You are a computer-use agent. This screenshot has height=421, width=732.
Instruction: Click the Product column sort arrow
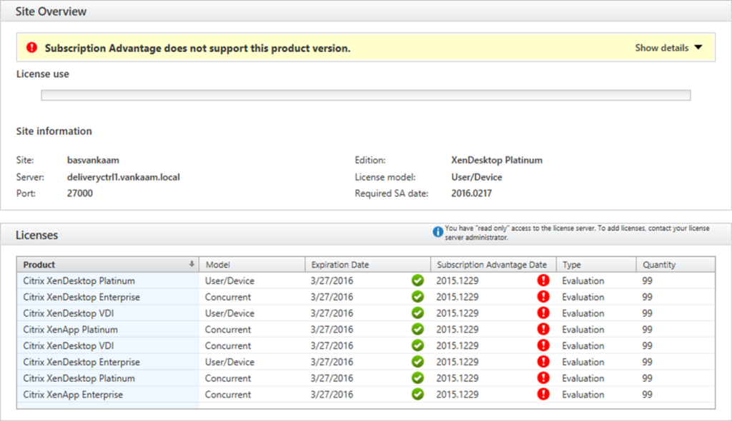192,264
